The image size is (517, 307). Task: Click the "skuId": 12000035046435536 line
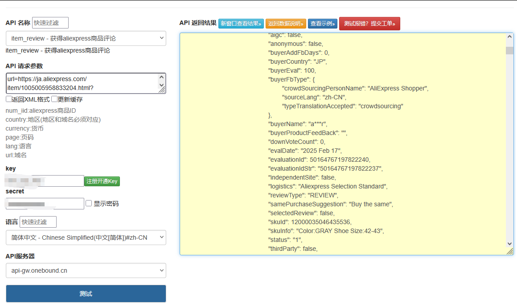coord(310,222)
